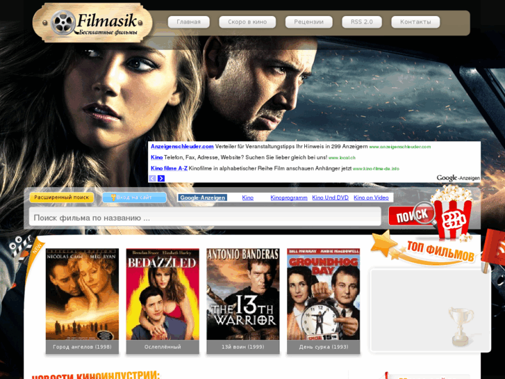Click the blue Google-Anzeigen box
The image size is (505, 379).
pos(203,197)
